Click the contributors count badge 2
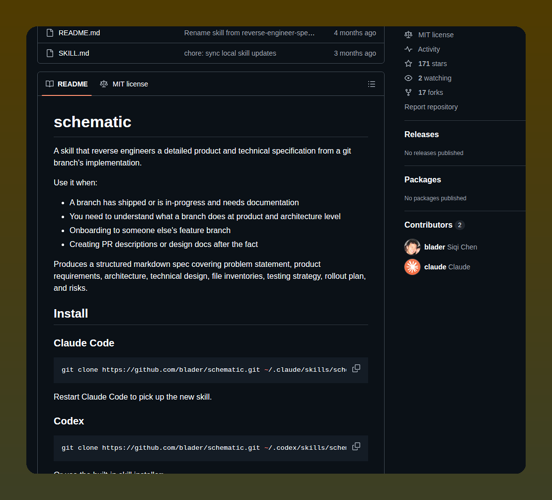This screenshot has width=552, height=500. pyautogui.click(x=460, y=225)
